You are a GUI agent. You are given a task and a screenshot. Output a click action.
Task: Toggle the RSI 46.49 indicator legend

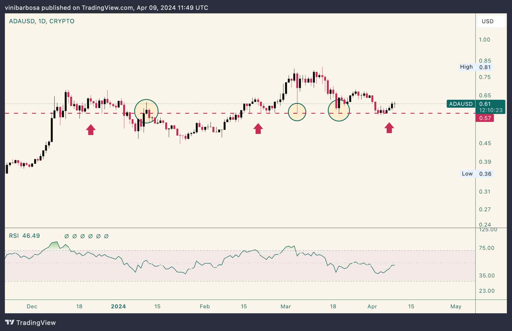coord(24,236)
